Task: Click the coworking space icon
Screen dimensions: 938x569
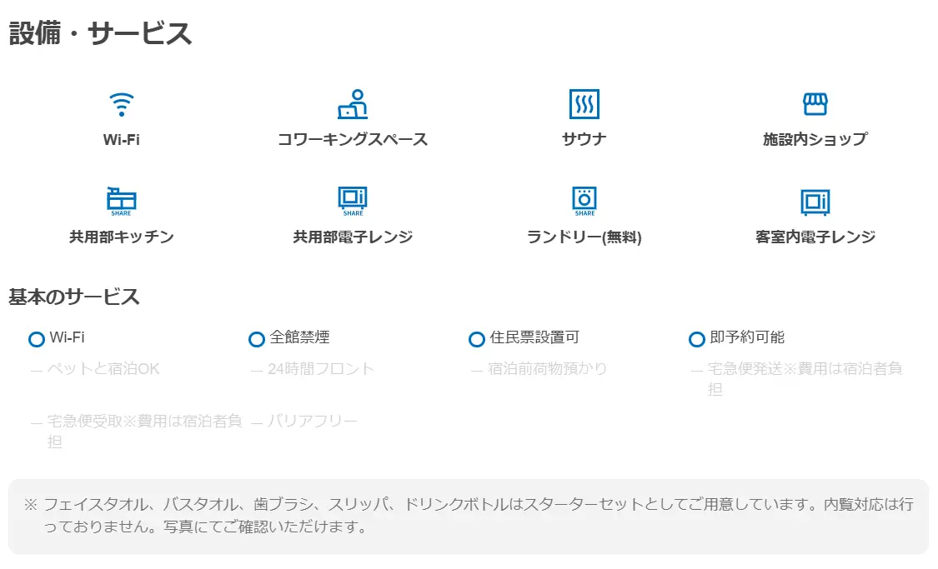Action: tap(353, 104)
